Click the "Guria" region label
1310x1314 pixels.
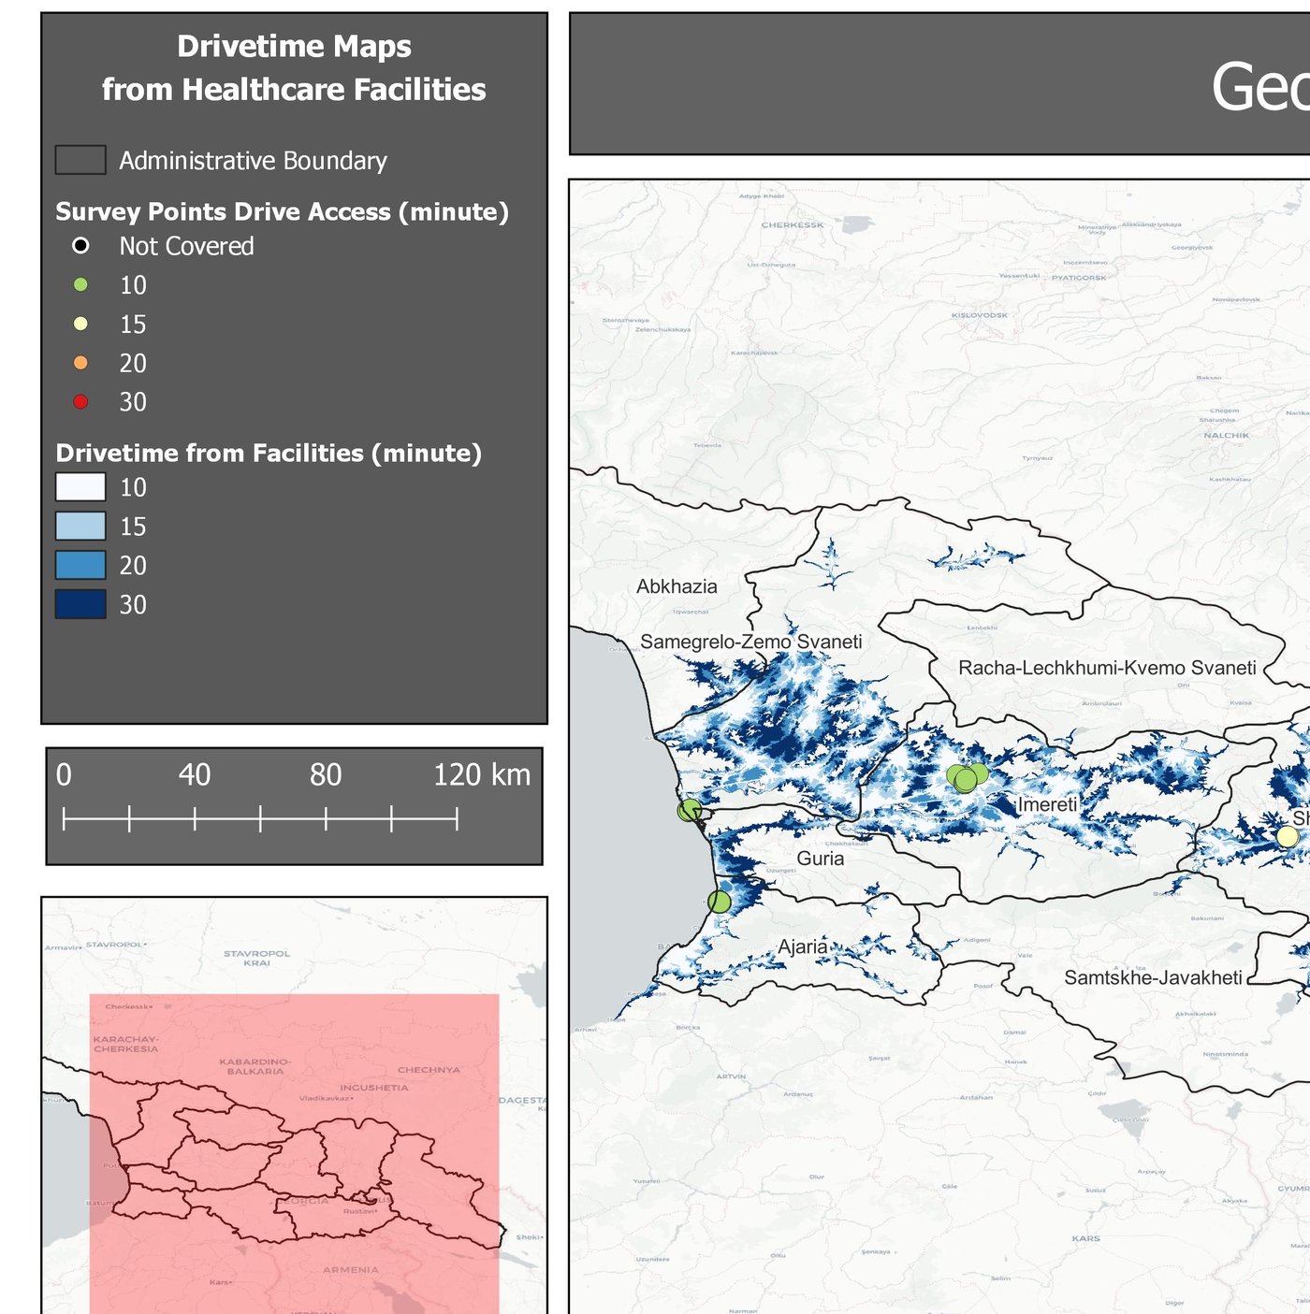821,859
